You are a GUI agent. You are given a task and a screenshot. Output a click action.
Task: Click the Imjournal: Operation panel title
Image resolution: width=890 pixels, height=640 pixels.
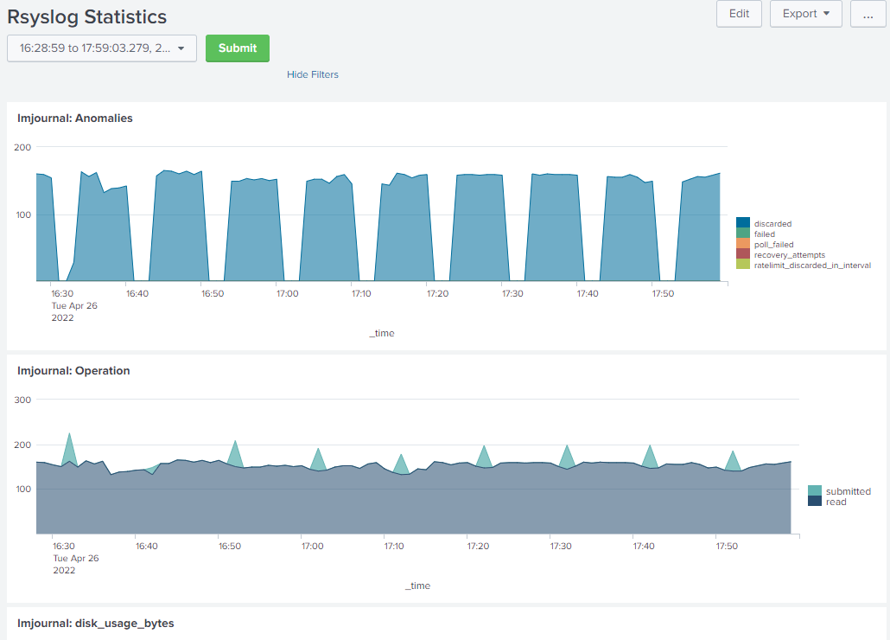click(x=73, y=371)
